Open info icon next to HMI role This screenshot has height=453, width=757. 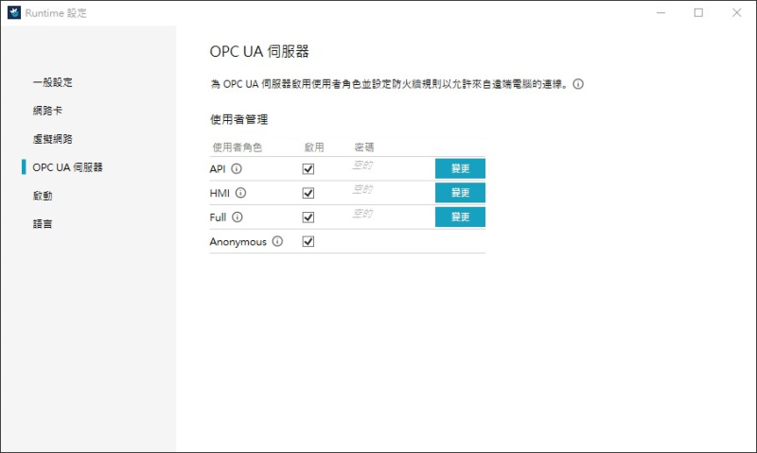(x=240, y=193)
